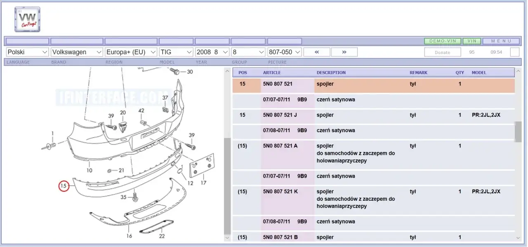This screenshot has width=528, height=247.
Task: Click parts list scrollbar down arrow
Action: click(x=519, y=237)
